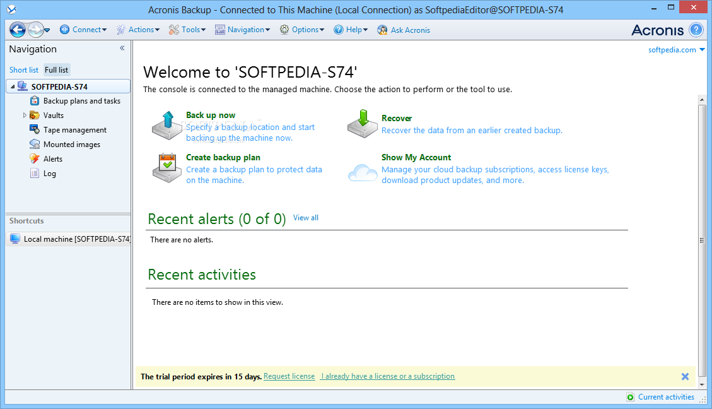This screenshot has width=712, height=409.
Task: Click the Vaults folder icon
Action: tap(35, 115)
